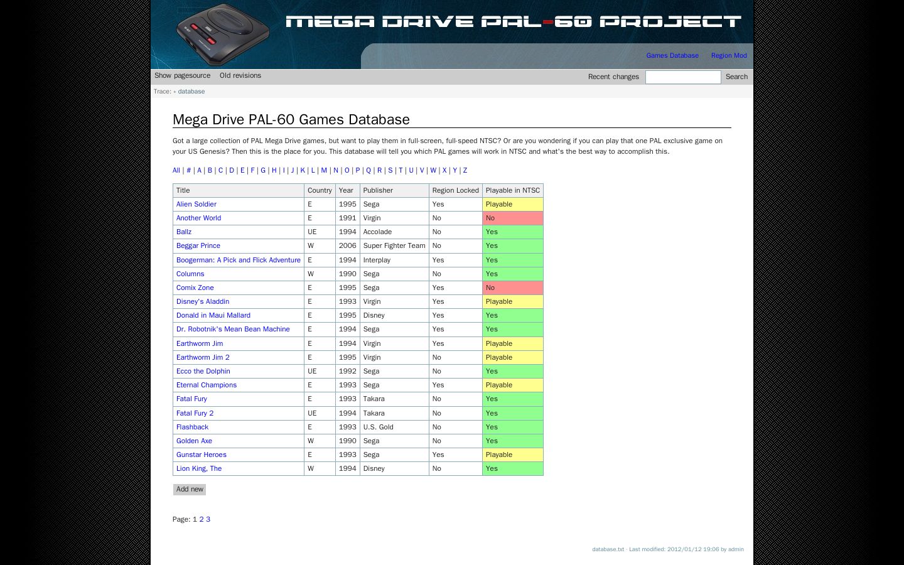Sort the table by the Title column header
The width and height of the screenshot is (904, 565).
point(239,190)
